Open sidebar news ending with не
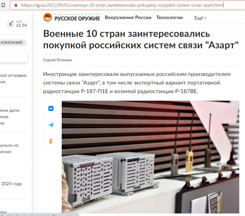The image size is (245, 216). pyautogui.click(x=9, y=148)
